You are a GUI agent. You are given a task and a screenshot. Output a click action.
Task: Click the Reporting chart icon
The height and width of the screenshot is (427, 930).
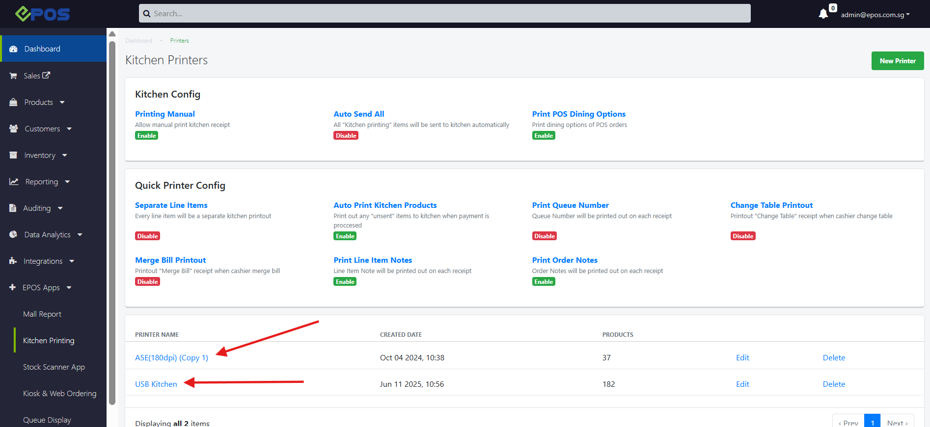[14, 182]
